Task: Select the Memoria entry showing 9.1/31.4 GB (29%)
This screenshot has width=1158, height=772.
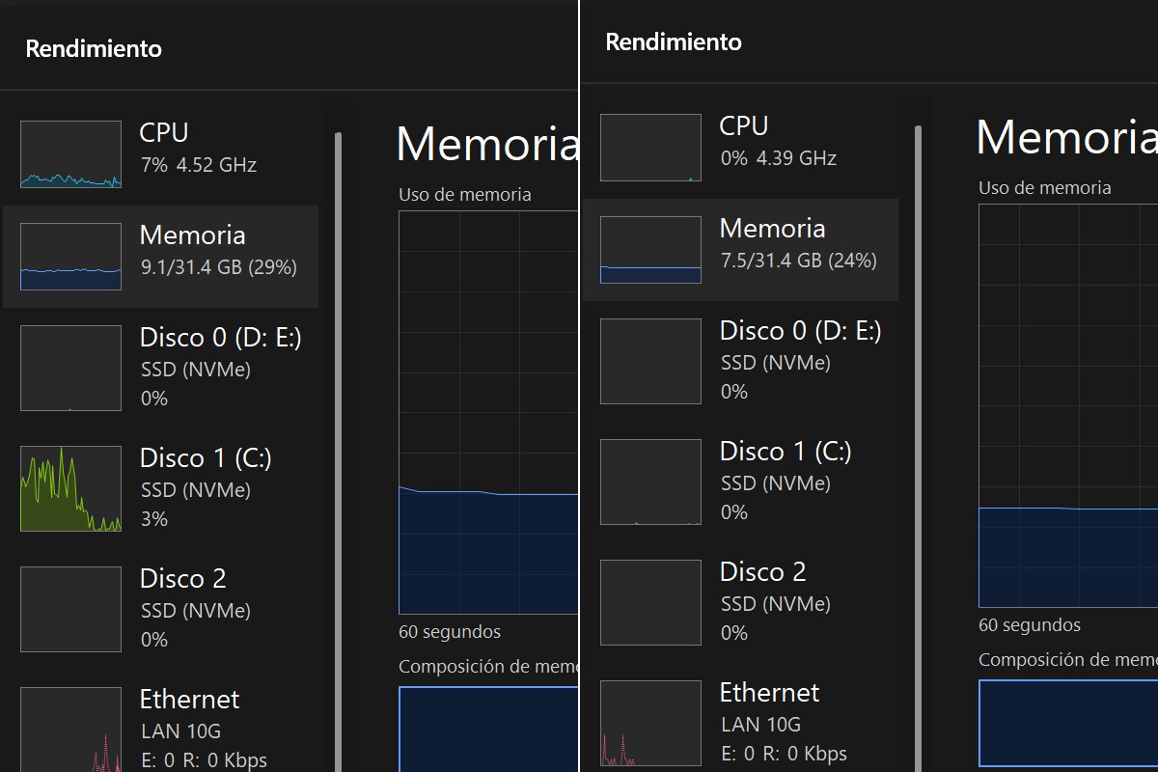Action: coord(160,256)
